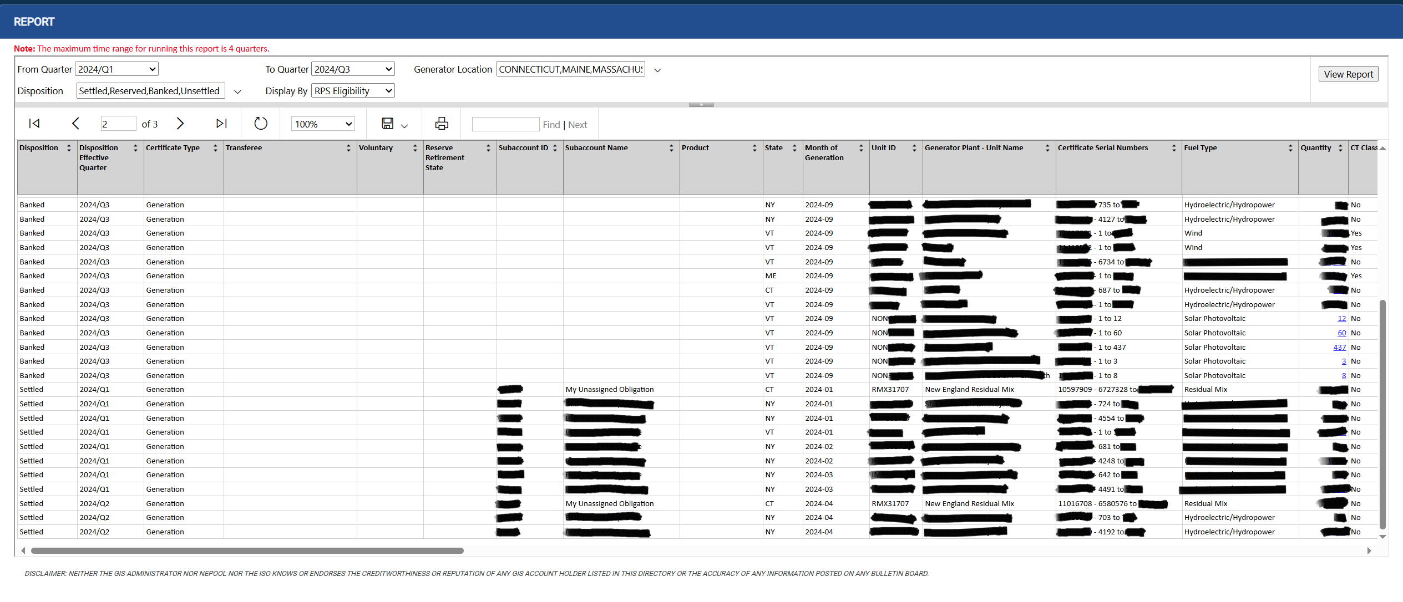Open the Display By dropdown

(x=353, y=91)
